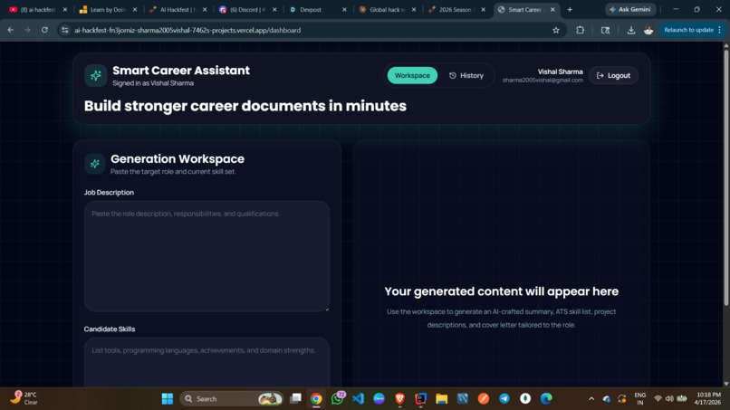Open the Windows Start menu
The width and height of the screenshot is (730, 410).
pyautogui.click(x=168, y=399)
